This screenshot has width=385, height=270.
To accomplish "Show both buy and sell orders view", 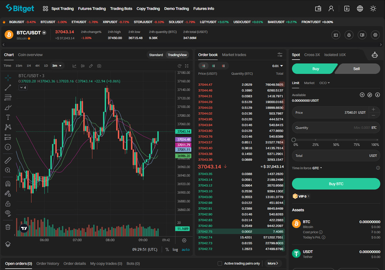I will coord(204,66).
